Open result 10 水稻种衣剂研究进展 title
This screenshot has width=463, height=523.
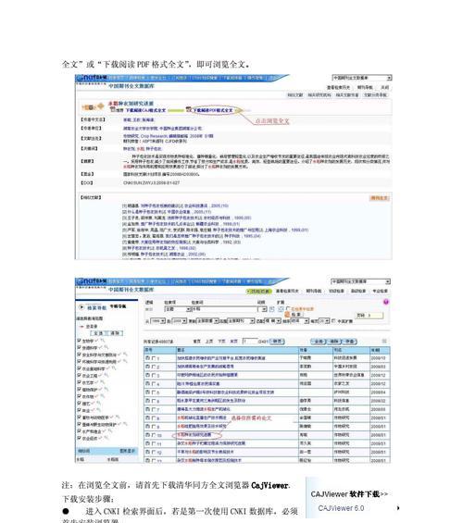(x=194, y=435)
